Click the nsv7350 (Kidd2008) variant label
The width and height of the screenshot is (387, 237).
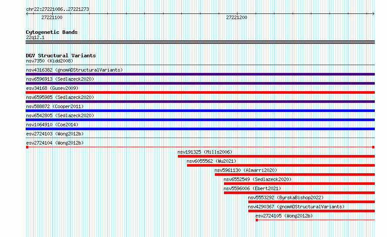[50, 61]
